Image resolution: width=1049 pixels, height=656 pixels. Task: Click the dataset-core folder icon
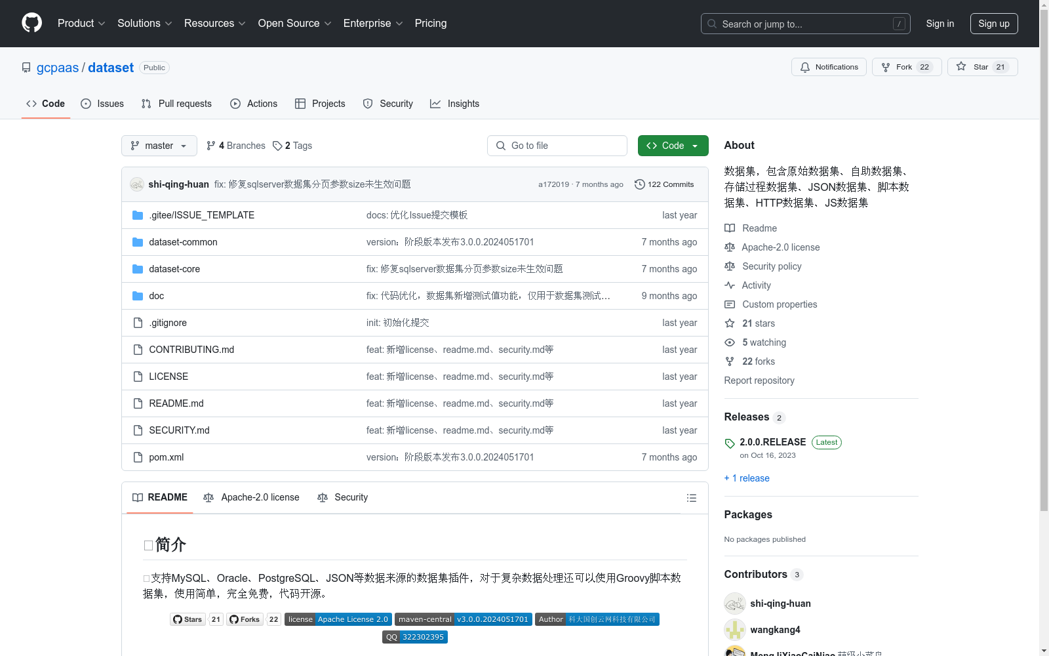point(138,269)
